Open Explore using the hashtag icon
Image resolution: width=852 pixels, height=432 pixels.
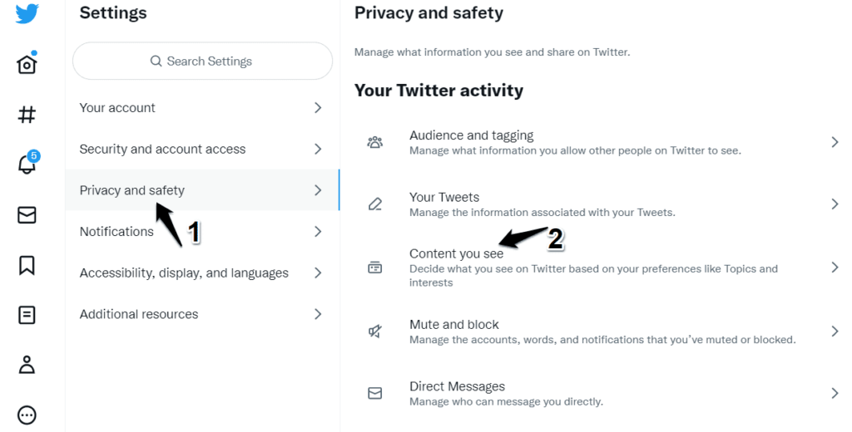pos(27,114)
